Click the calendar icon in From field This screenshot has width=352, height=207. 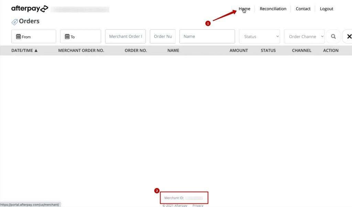(x=18, y=36)
